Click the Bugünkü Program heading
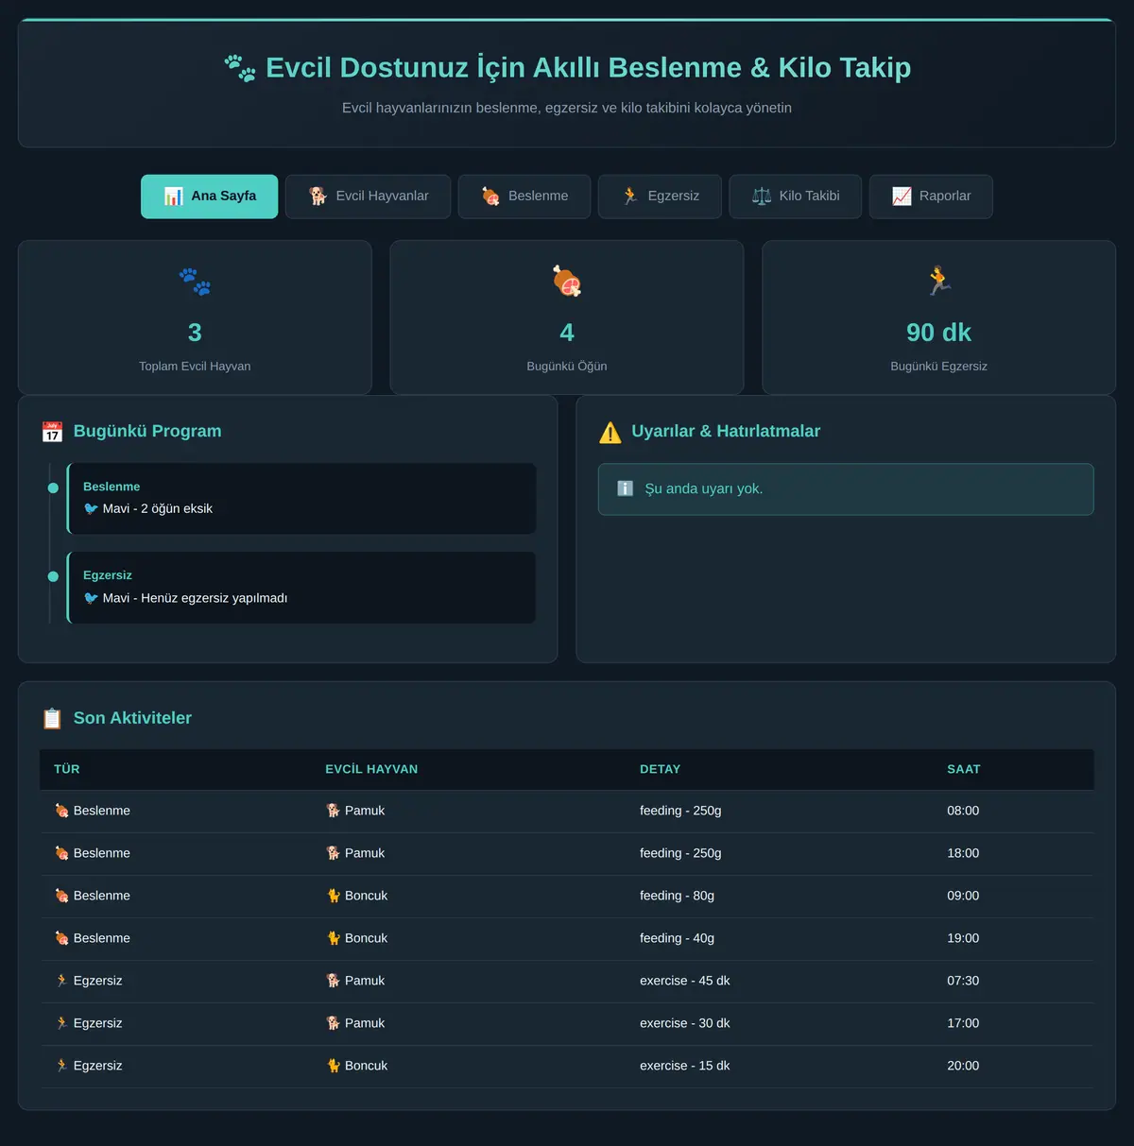Image resolution: width=1134 pixels, height=1146 pixels. tap(147, 431)
